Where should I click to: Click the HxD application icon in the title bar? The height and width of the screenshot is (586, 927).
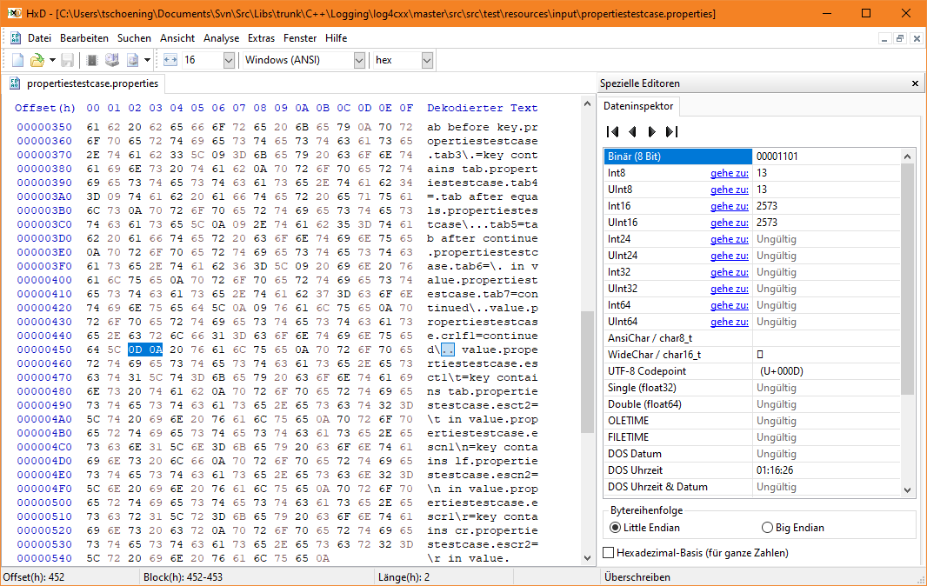point(14,13)
